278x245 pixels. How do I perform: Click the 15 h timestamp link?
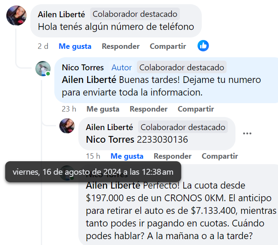93,156
